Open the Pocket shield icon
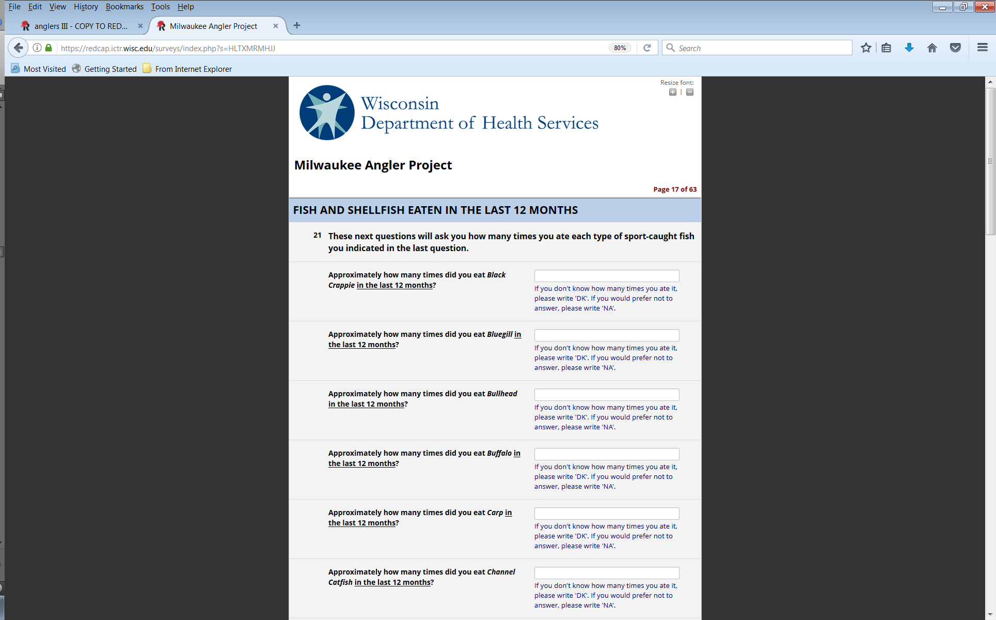Viewport: 996px width, 620px height. pyautogui.click(x=955, y=48)
